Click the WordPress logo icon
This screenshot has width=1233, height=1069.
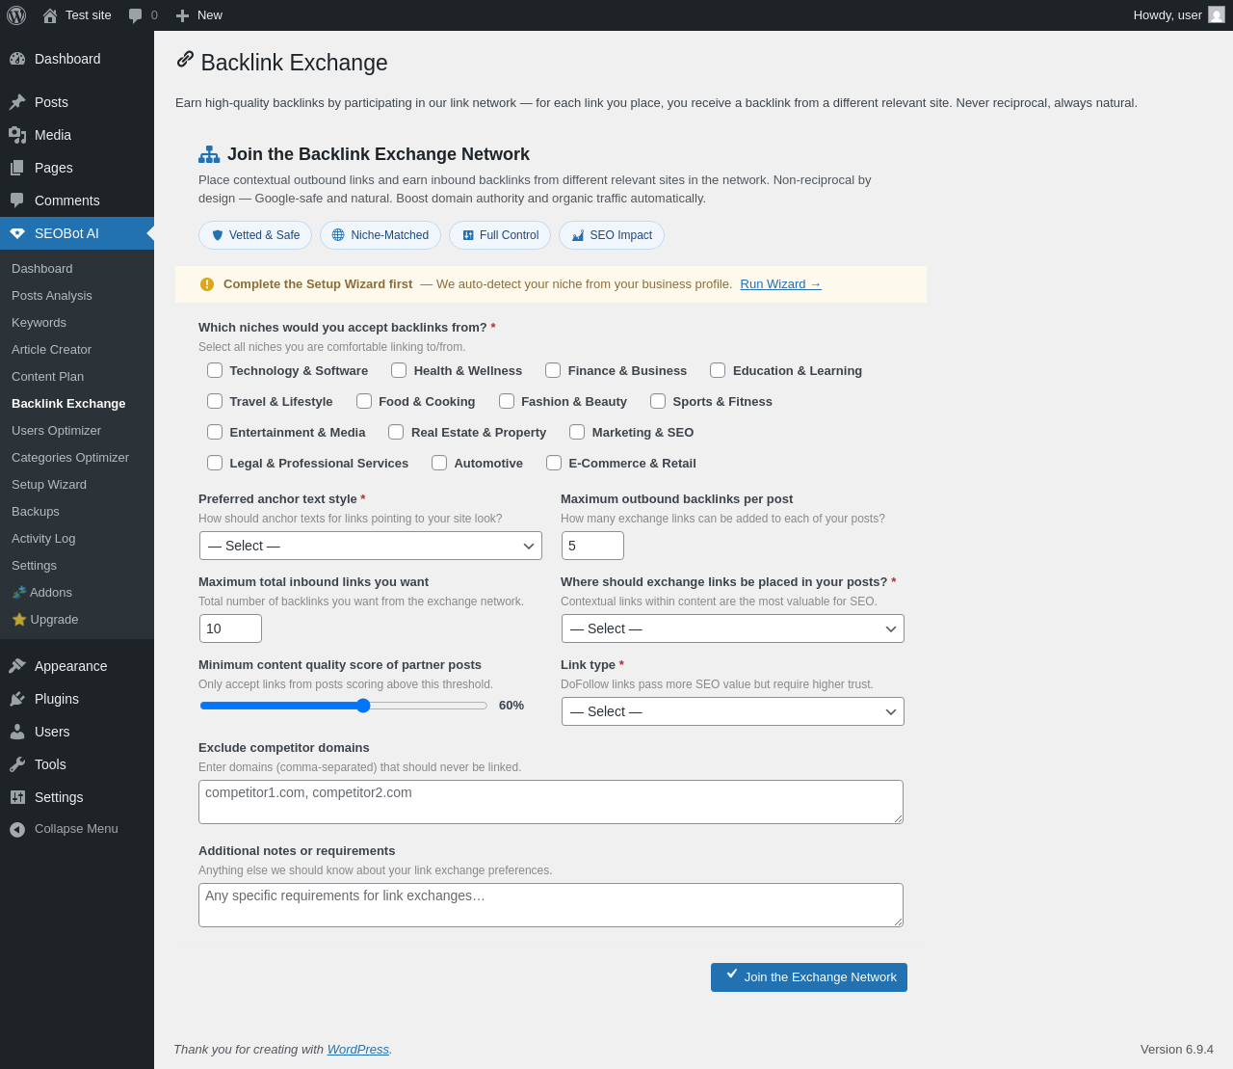(16, 15)
